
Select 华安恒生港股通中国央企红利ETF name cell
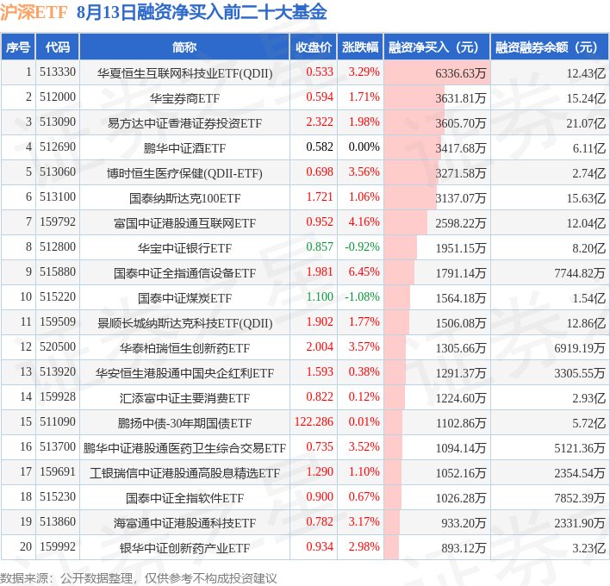pos(184,373)
